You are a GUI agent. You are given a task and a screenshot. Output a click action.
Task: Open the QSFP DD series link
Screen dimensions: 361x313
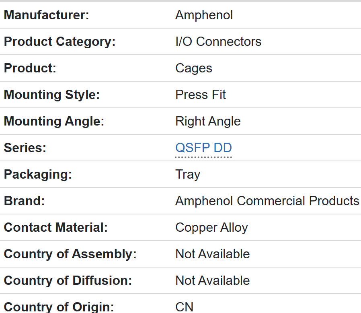click(203, 148)
